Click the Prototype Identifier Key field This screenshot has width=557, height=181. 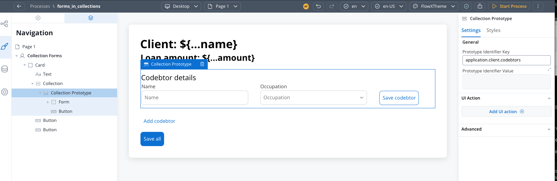(506, 60)
